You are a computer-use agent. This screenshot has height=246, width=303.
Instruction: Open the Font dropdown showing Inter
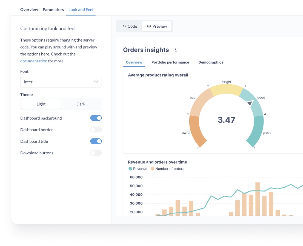pyautogui.click(x=61, y=82)
